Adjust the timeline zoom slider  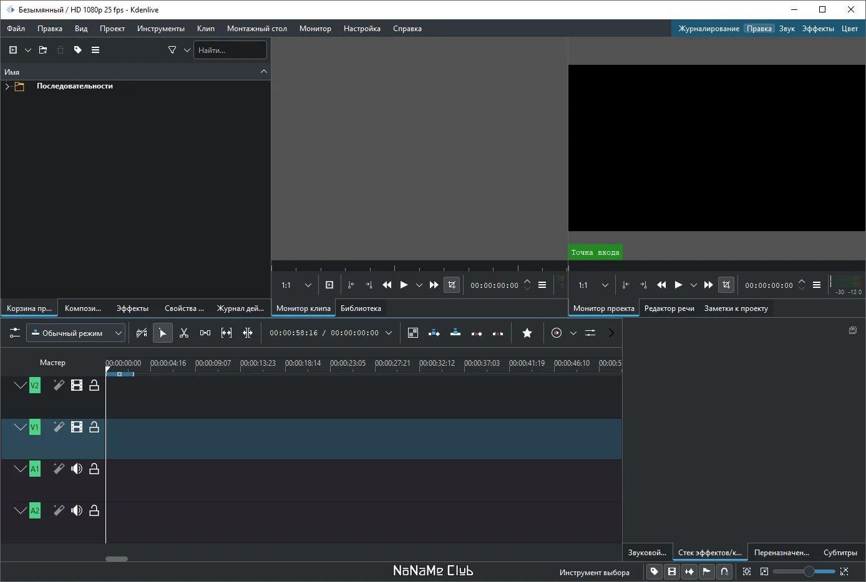coord(809,571)
